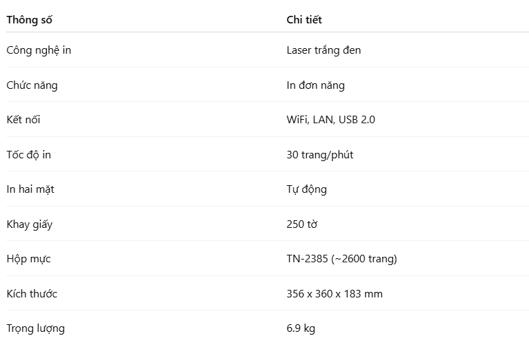Click the "Chi tiết" column header
Screen dimensions: 529x358
pos(304,20)
